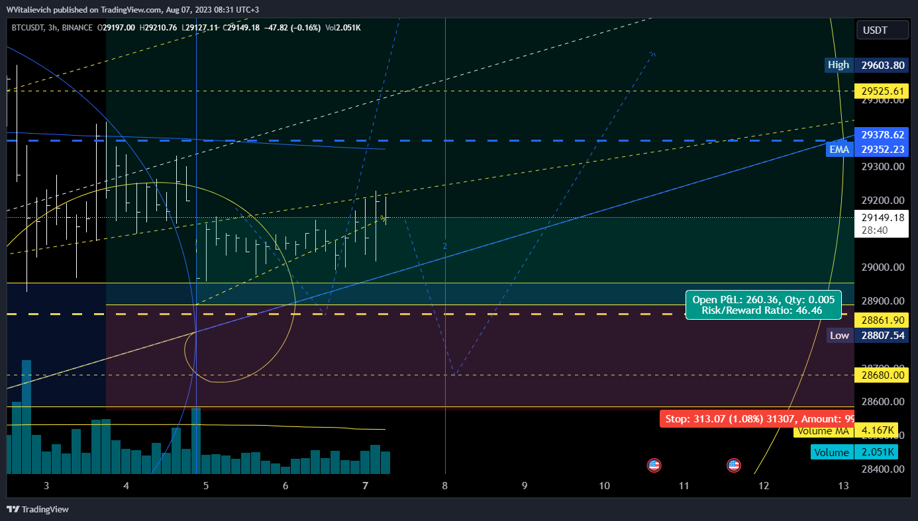Open US flag economic event between dates 10 and 11
The image size is (918, 521).
point(654,465)
